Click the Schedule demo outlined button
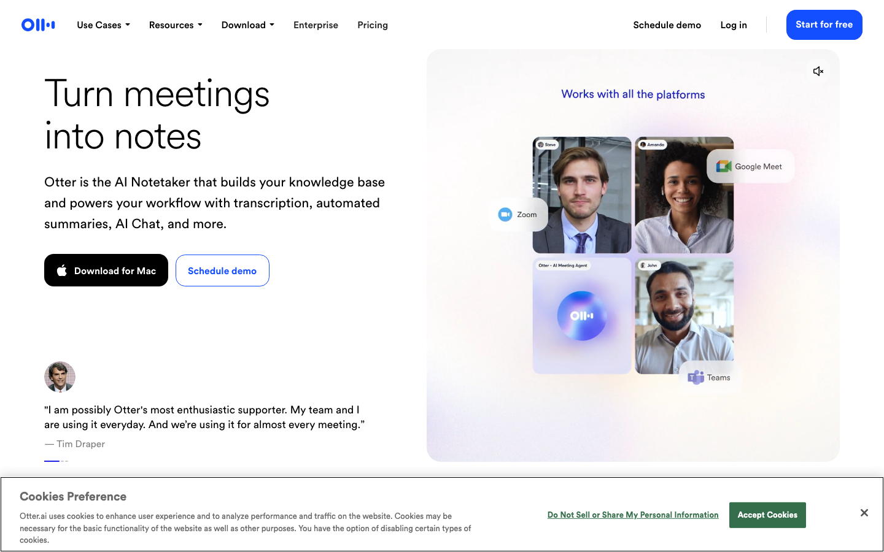 coord(222,270)
